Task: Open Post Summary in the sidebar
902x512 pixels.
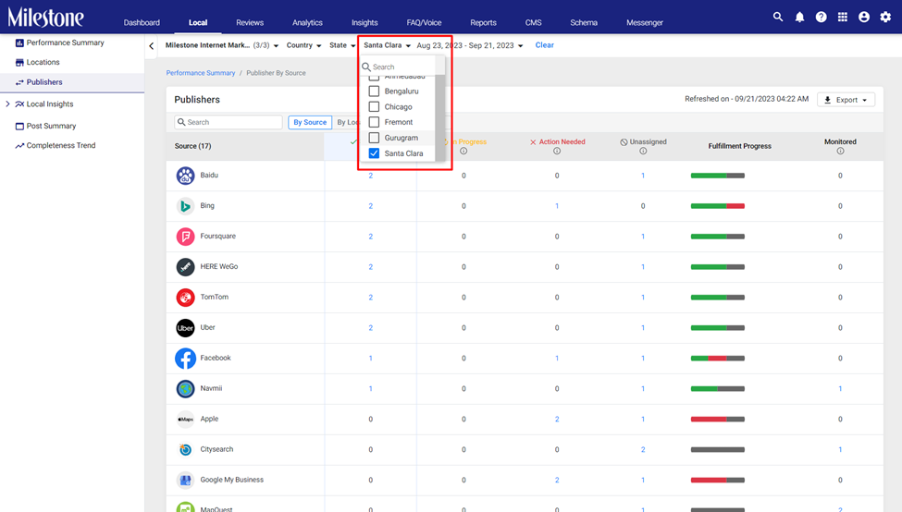Action: tap(51, 126)
